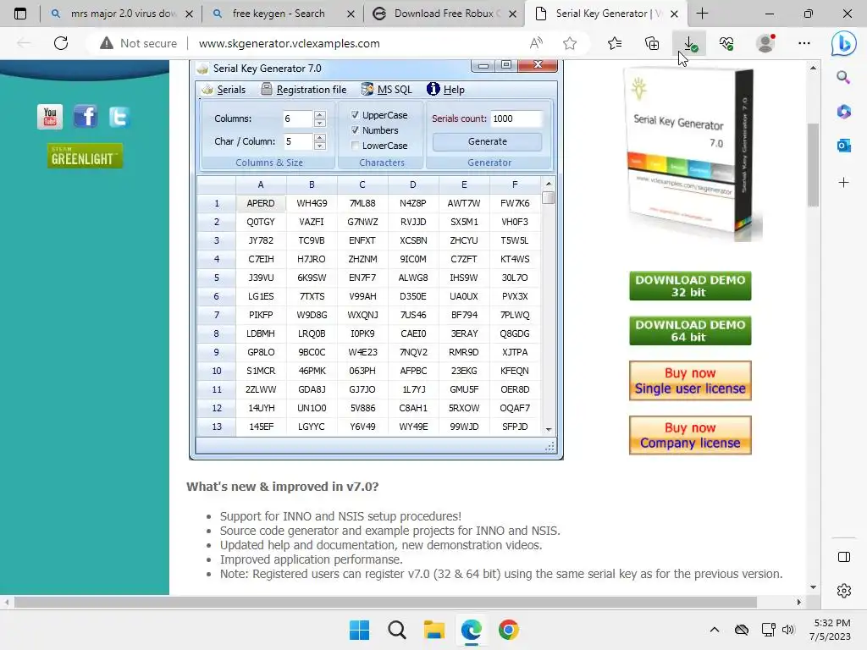Decrease the Columns spinner value
Viewport: 867px width, 650px height.
(x=319, y=123)
